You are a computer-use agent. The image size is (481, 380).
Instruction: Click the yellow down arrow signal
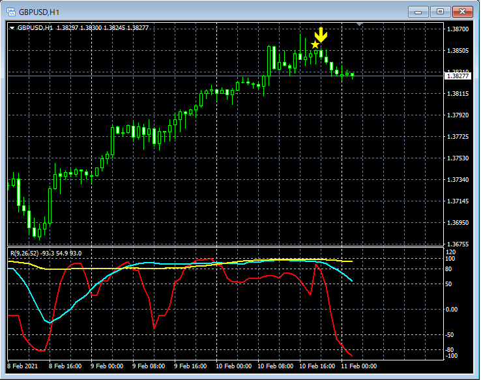320,35
